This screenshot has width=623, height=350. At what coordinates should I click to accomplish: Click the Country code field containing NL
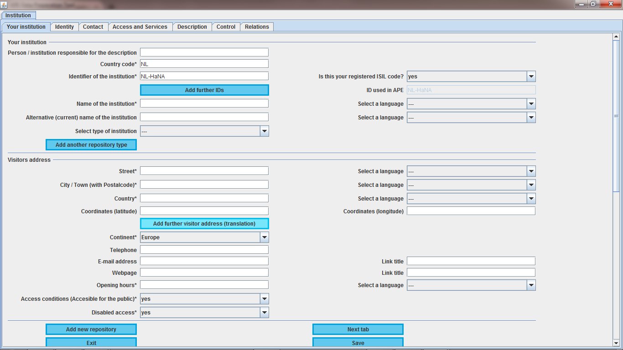click(x=204, y=64)
